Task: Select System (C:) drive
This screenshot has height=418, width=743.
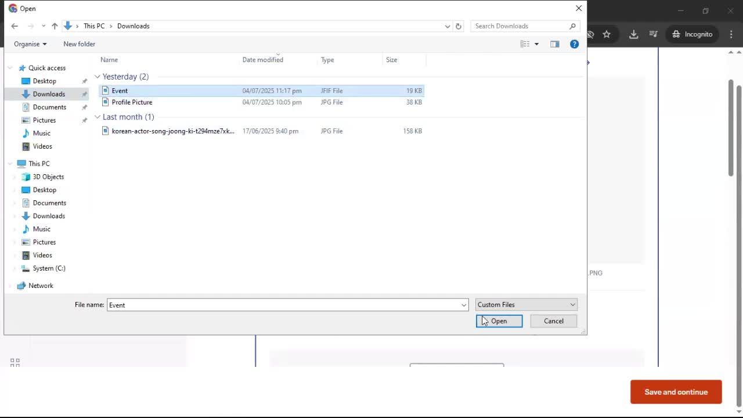Action: pos(49,268)
